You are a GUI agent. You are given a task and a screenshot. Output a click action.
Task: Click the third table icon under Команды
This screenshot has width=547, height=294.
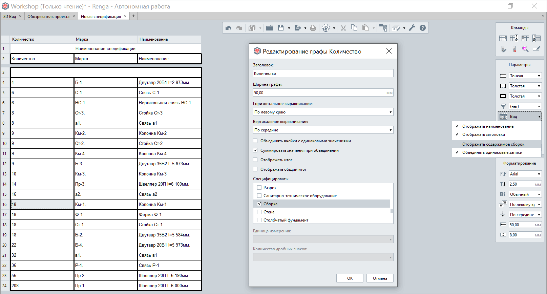(x=525, y=38)
